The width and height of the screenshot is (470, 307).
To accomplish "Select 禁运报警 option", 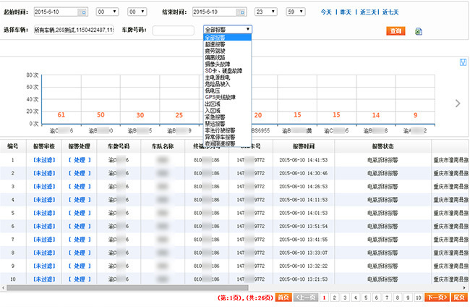I will 215,124.
